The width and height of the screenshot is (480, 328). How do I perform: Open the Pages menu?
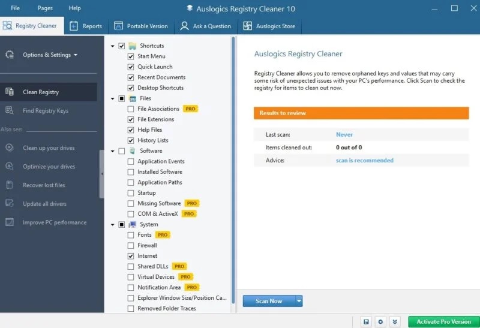click(45, 8)
